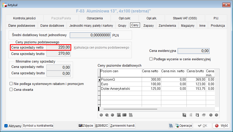Screen dimensions: 233x132
Task: Toggle the 'Cena otwarta' checkbox
Action: pos(11,90)
